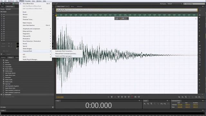Viewport: 206px width, 116px height.
Task: Switch to the History tab
Action: click(10, 57)
